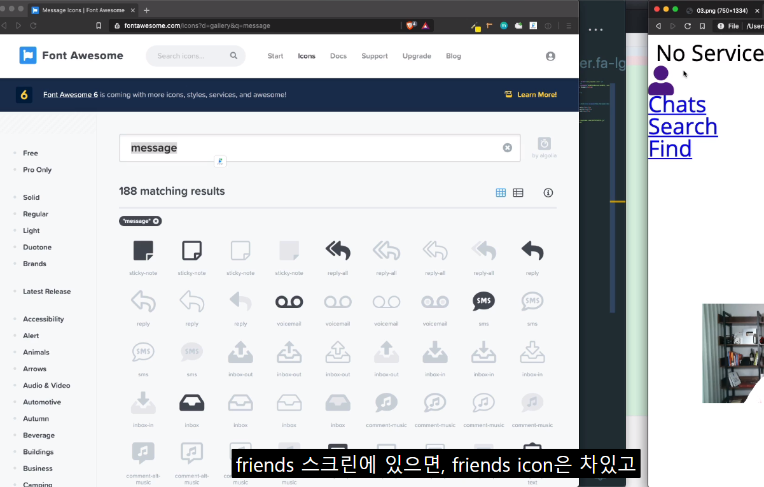Click the purple user icon in 03.png window

tap(661, 80)
